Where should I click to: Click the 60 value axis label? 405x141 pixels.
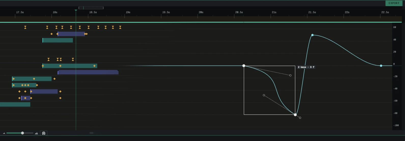[x=395, y=27]
